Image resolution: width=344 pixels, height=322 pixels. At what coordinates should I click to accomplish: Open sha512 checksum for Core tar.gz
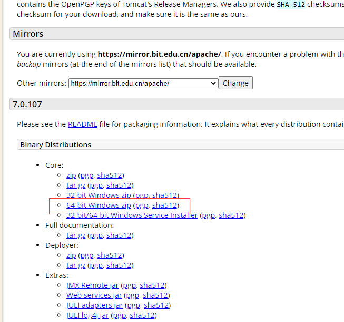point(119,185)
